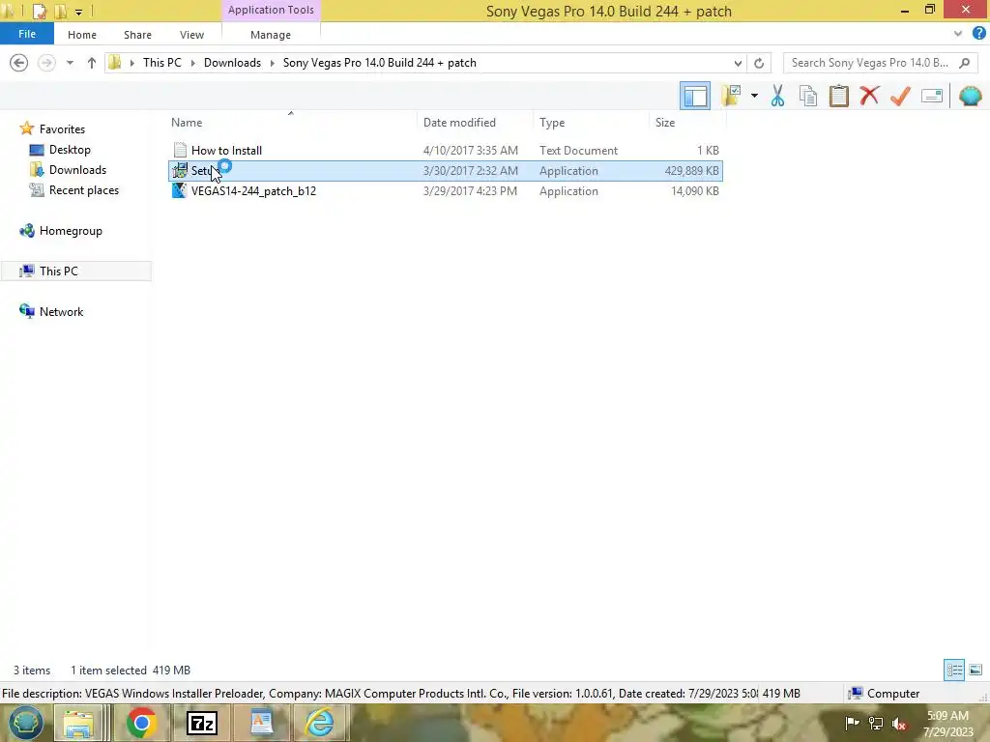Switch to Large icons view in status bar
Image resolution: width=990 pixels, height=742 pixels.
coord(975,670)
